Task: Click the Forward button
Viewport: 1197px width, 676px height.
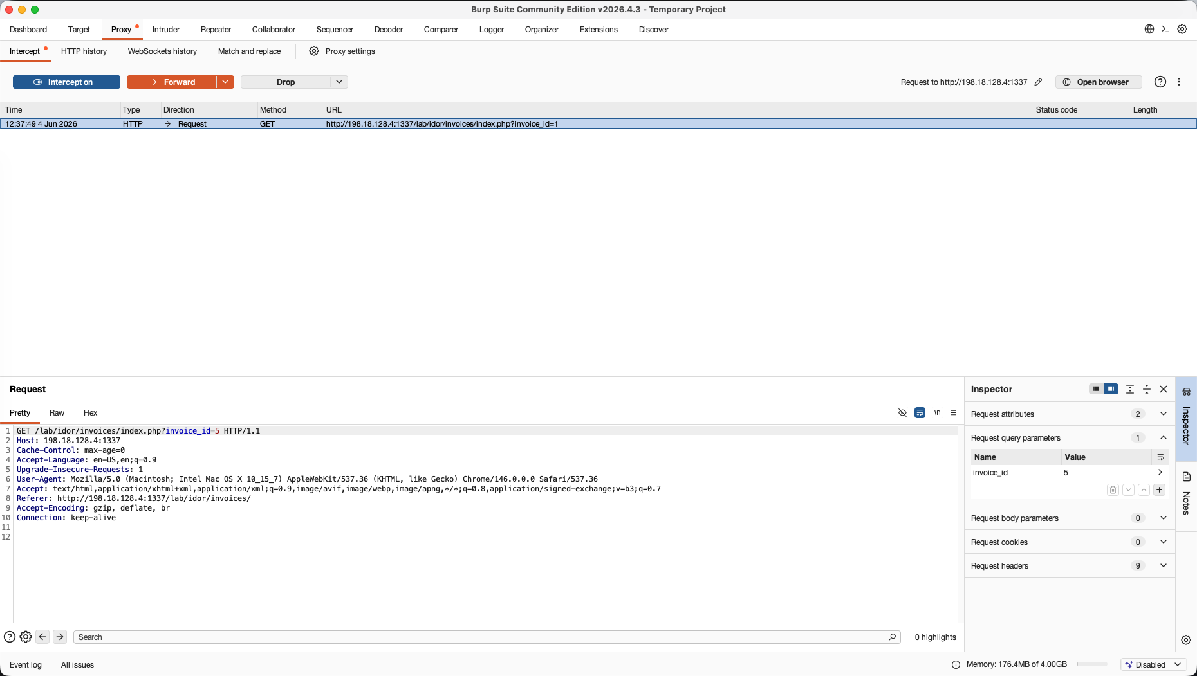Action: coord(172,82)
